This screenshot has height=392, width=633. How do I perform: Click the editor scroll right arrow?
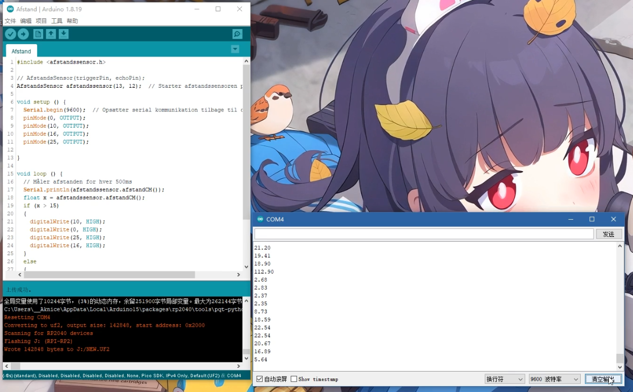[x=238, y=275]
